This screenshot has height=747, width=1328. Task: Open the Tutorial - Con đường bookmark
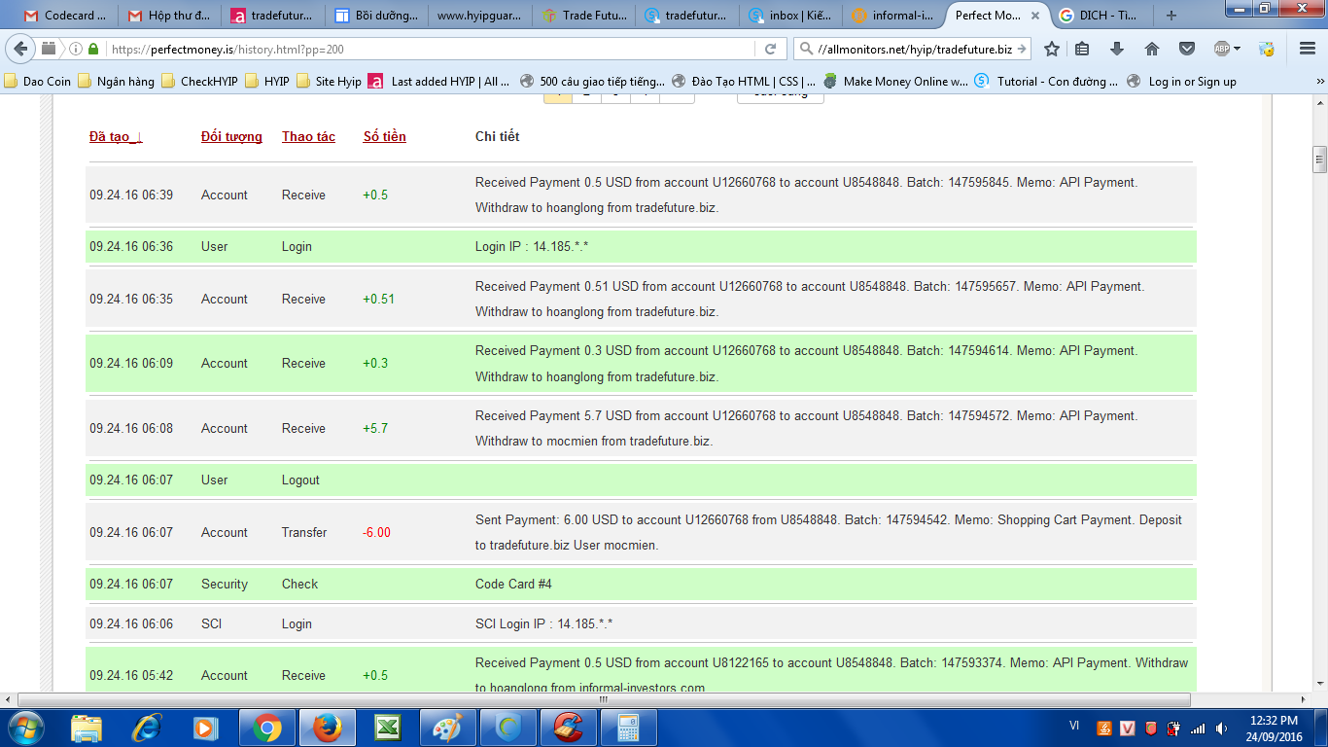click(1048, 82)
